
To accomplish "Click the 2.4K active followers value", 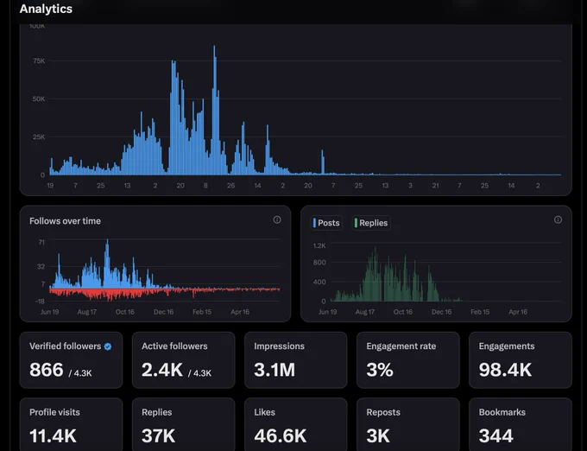I will [x=162, y=370].
